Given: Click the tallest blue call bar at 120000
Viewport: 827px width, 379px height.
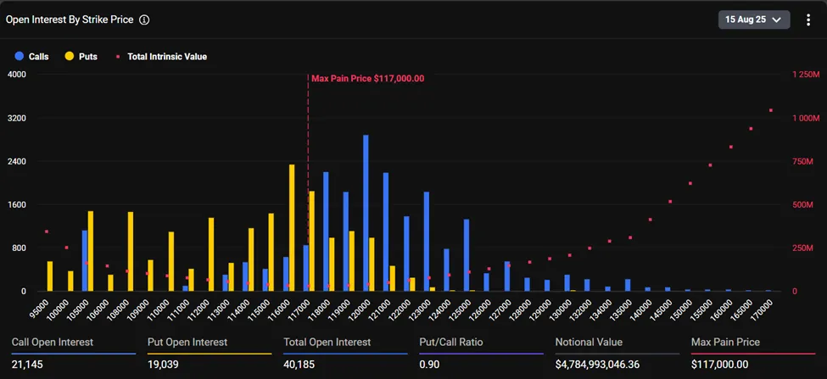Looking at the screenshot, I should [366, 212].
